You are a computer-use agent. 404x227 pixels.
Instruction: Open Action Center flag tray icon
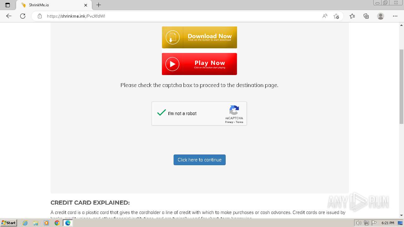click(x=374, y=223)
